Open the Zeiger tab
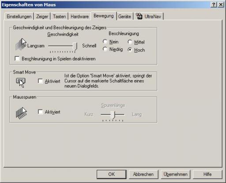 [42, 16]
